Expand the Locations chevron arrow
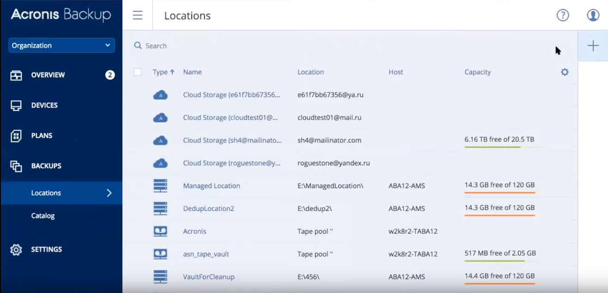The width and height of the screenshot is (608, 293). 109,193
